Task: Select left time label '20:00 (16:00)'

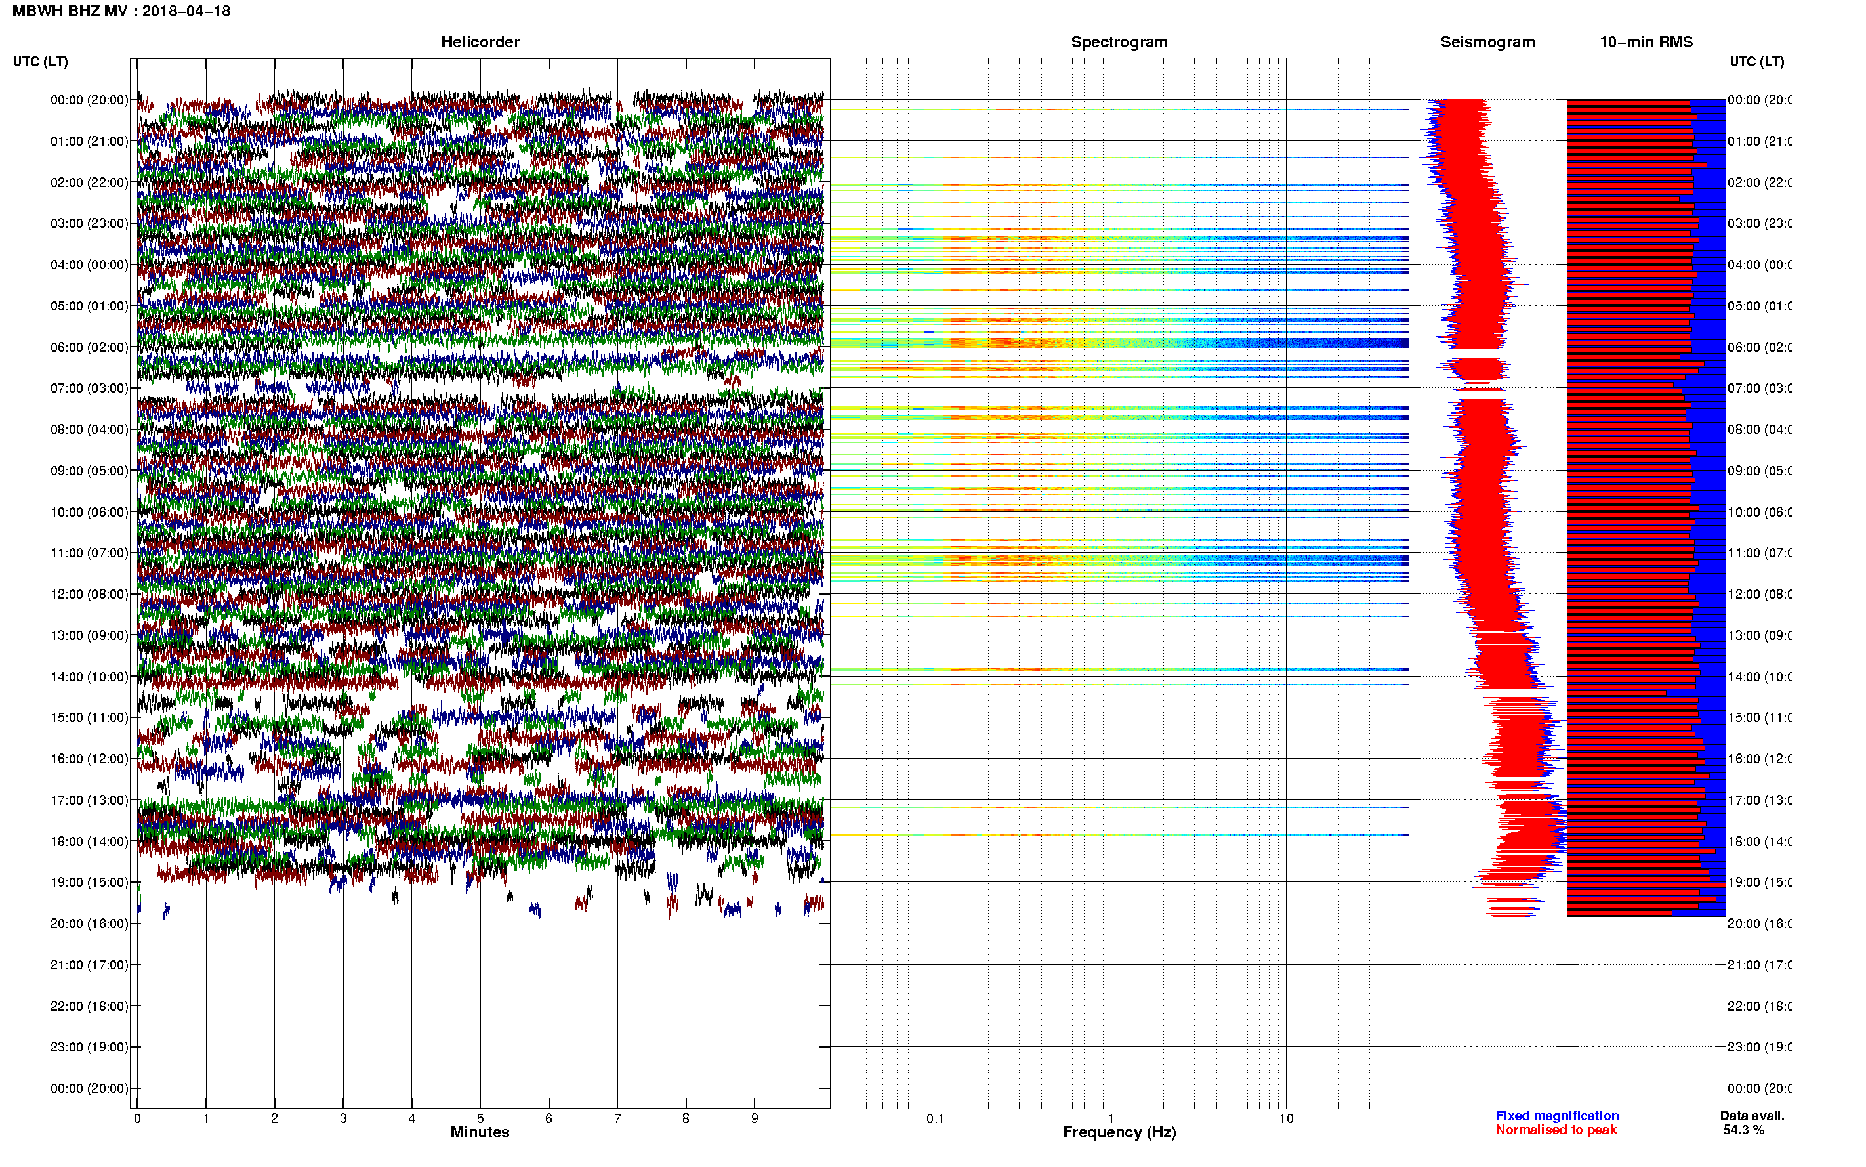Action: (89, 924)
